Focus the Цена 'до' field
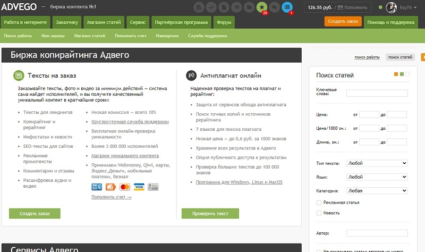The image size is (425, 252). click(x=397, y=114)
